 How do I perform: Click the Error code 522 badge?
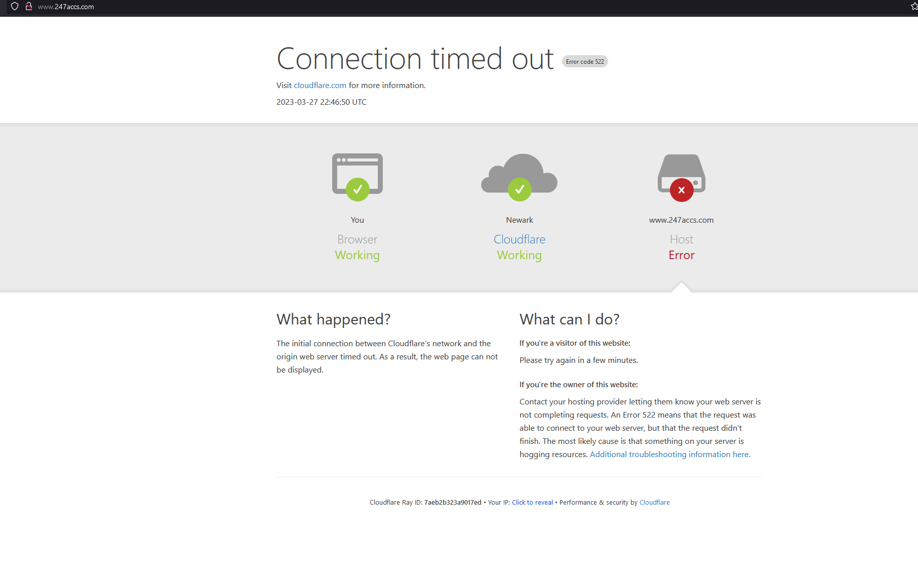[585, 61]
